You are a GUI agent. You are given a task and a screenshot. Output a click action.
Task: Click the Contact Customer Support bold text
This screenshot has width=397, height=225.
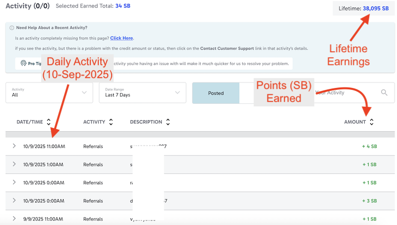click(227, 48)
